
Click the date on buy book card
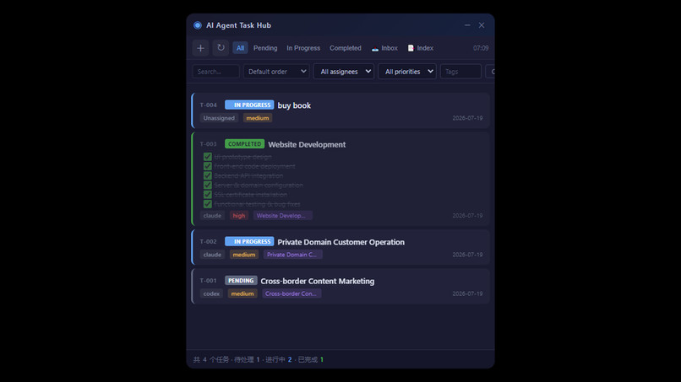coord(467,118)
